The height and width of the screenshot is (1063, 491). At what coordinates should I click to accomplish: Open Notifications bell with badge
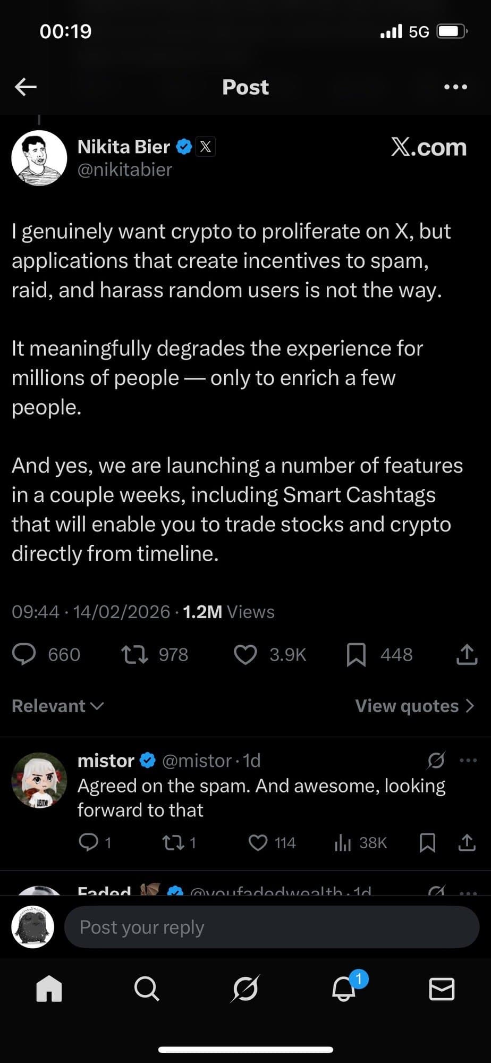point(344,989)
